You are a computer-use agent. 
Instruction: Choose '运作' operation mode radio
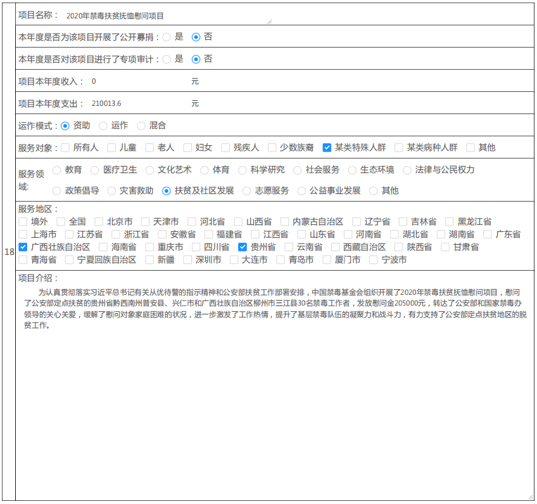[103, 126]
